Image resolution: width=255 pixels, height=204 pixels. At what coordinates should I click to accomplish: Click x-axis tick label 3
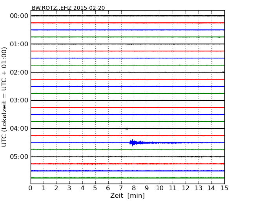69,188
